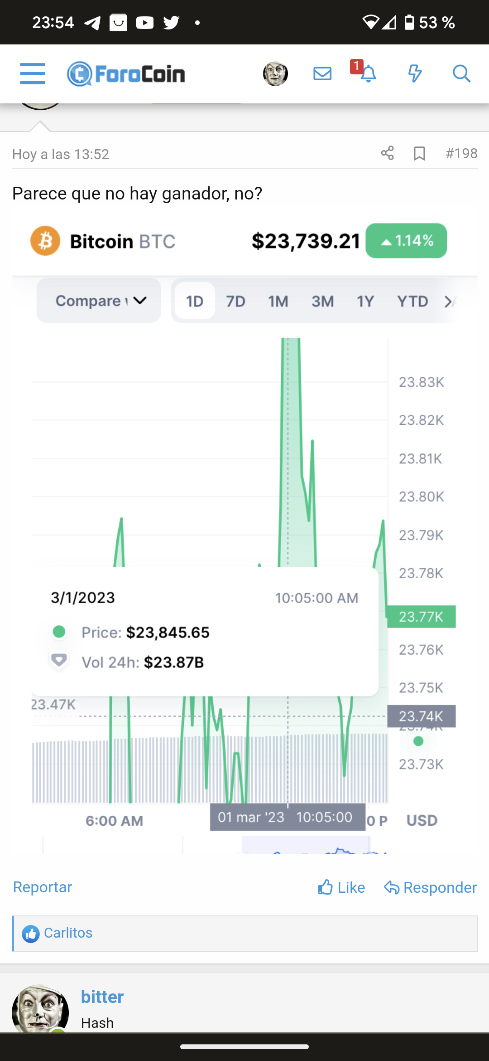The image size is (489, 1061).
Task: Tap the ForoCoin logo
Action: pos(126,74)
